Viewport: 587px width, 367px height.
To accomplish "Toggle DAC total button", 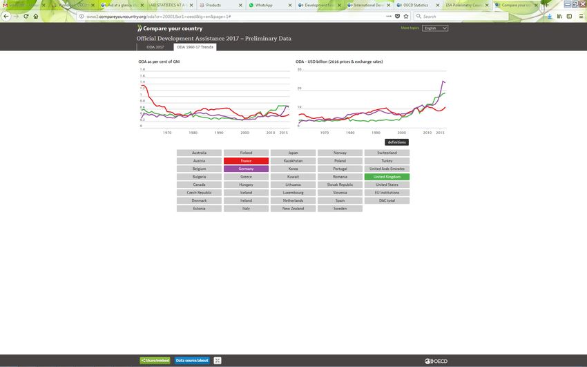I will pos(387,200).
